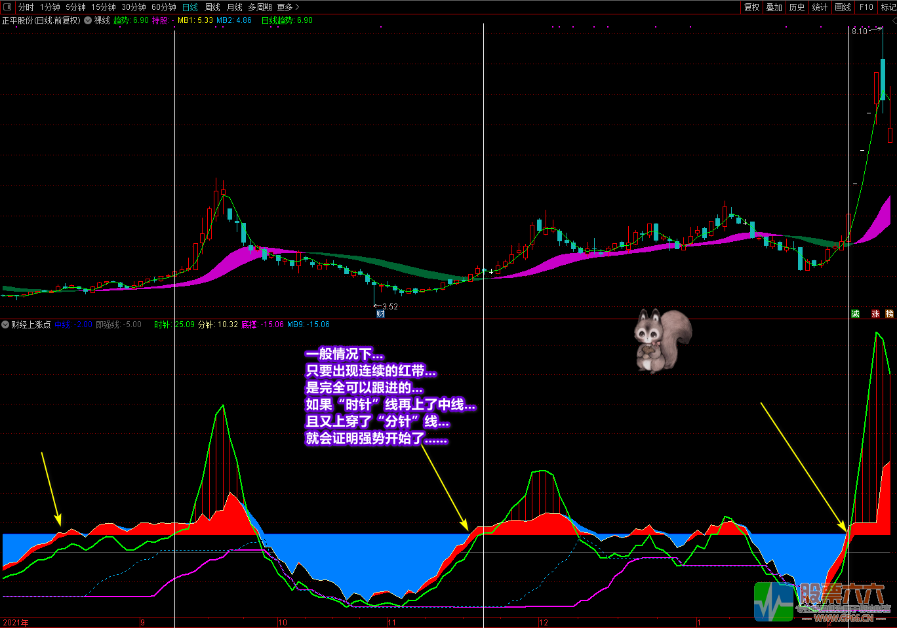Click the MB2: 4.86 value
This screenshot has width=897, height=628.
[x=234, y=20]
